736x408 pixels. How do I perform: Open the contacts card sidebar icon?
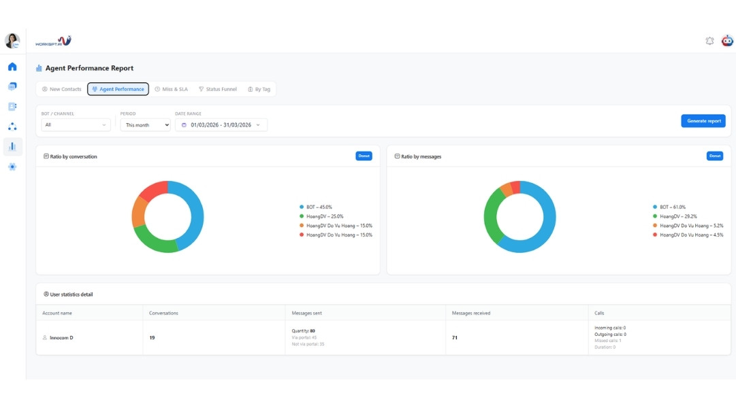tap(12, 107)
